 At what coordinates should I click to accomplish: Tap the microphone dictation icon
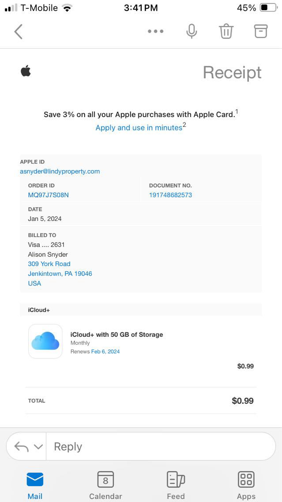coord(192,31)
